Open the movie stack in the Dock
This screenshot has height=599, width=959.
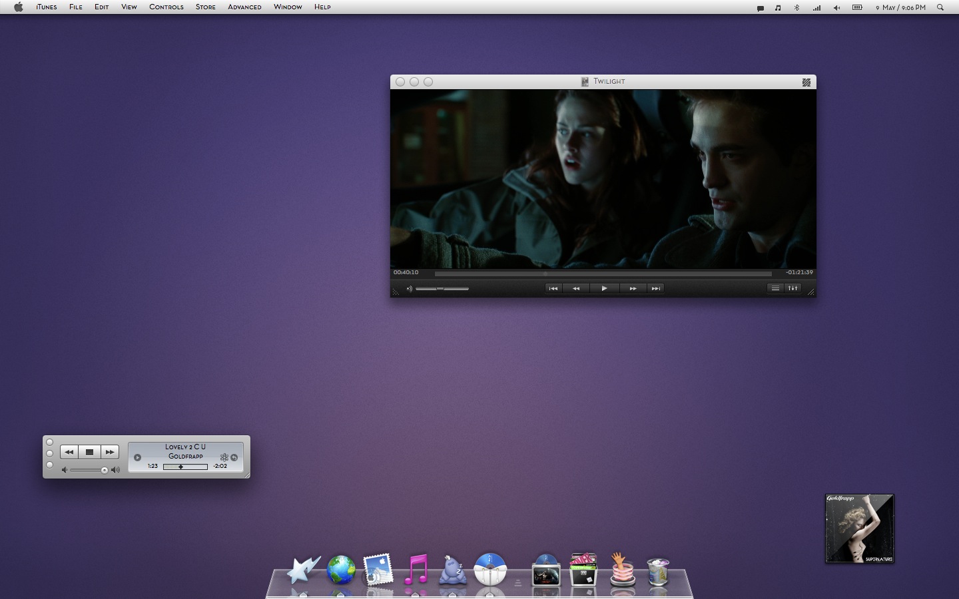click(x=546, y=570)
